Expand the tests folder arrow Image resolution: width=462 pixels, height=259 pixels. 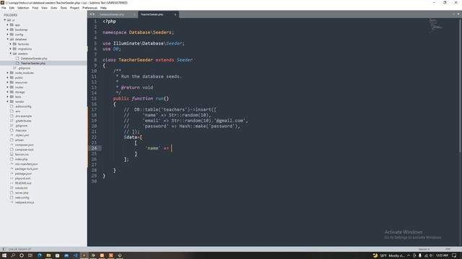[x=8, y=96]
